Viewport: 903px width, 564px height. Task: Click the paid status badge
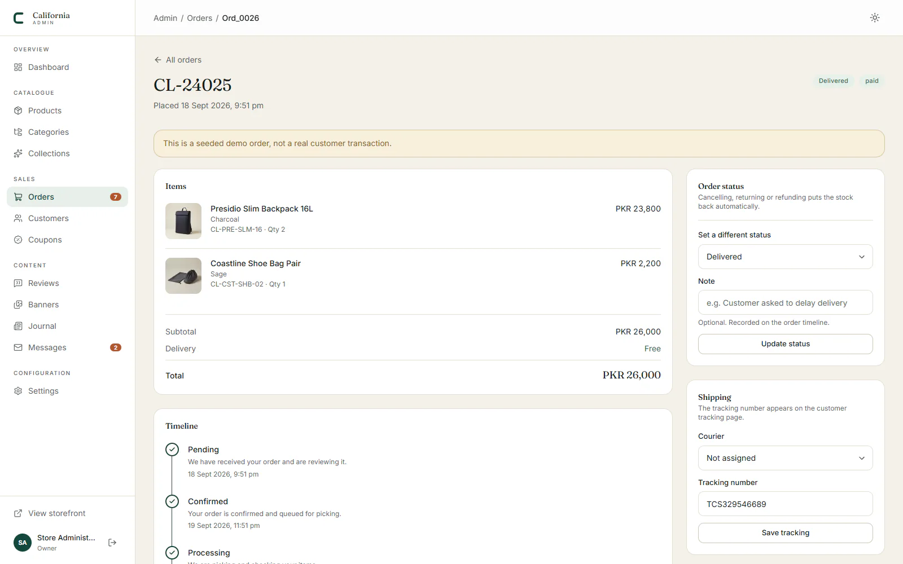pyautogui.click(x=872, y=81)
